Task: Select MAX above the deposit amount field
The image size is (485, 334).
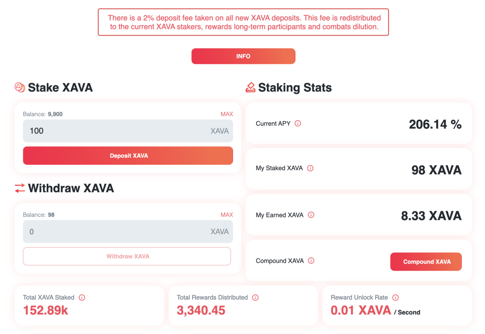Action: coord(227,114)
